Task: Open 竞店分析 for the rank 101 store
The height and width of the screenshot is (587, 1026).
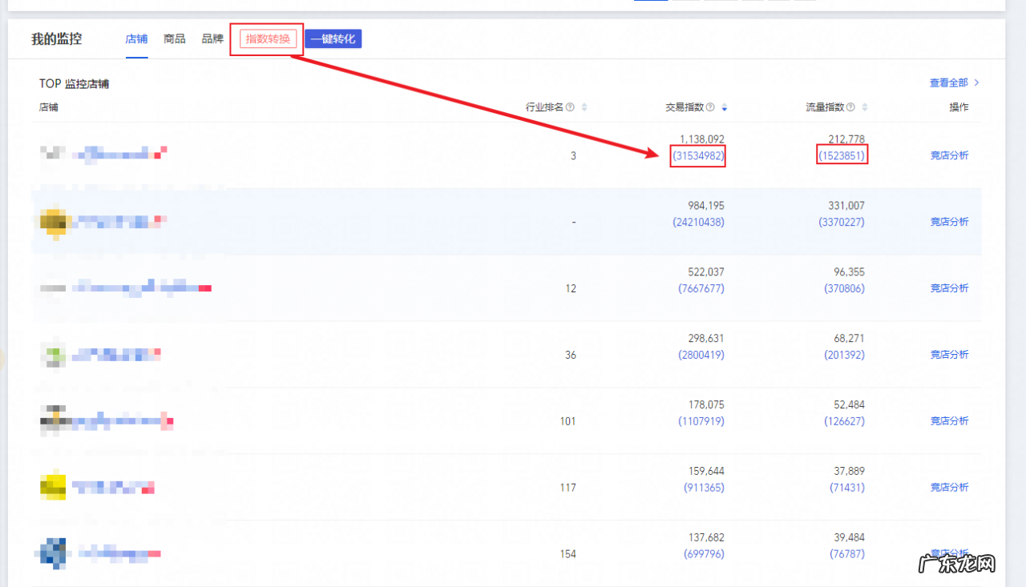Action: coord(949,421)
